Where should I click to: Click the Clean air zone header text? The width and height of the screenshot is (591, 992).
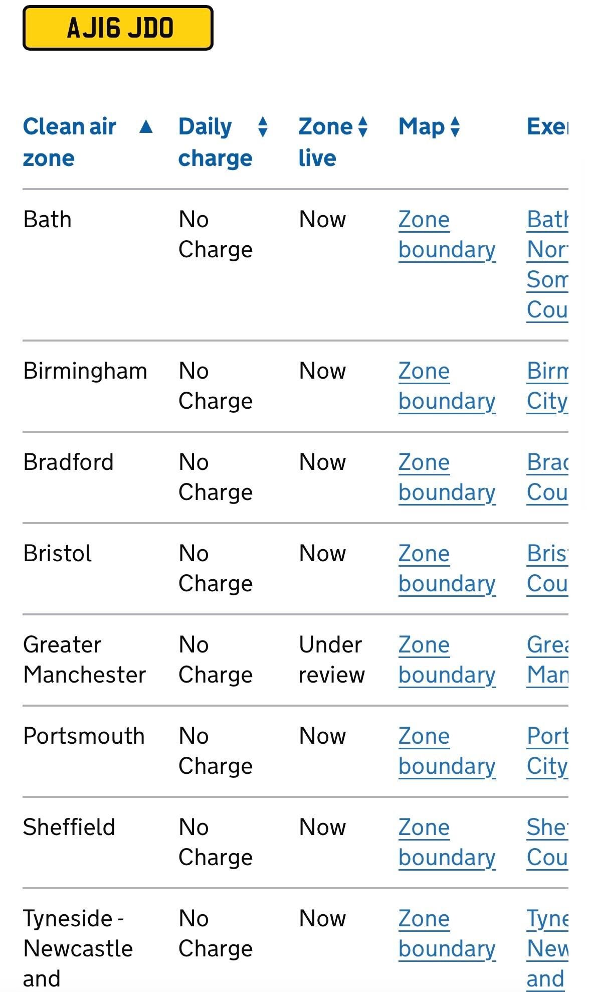tap(70, 142)
